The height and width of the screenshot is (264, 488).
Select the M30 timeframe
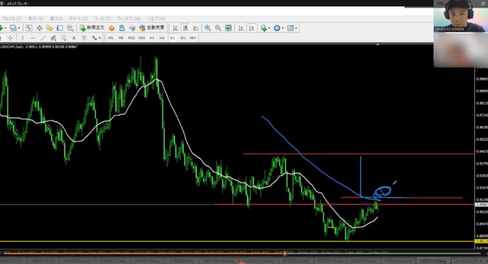(142, 38)
